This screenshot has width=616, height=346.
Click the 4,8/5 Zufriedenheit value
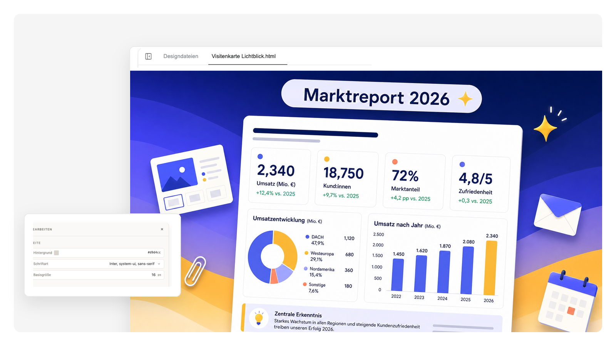[475, 178]
